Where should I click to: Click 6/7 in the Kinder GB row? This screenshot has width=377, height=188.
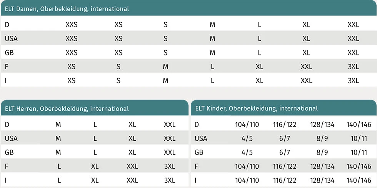coord(284,152)
